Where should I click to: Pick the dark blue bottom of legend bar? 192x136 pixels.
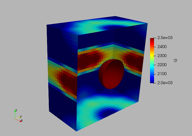pos(152,81)
